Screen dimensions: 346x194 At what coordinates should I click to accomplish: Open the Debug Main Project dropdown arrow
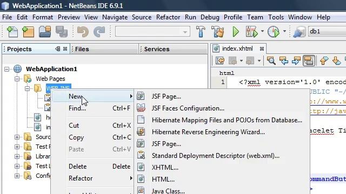[262, 31]
